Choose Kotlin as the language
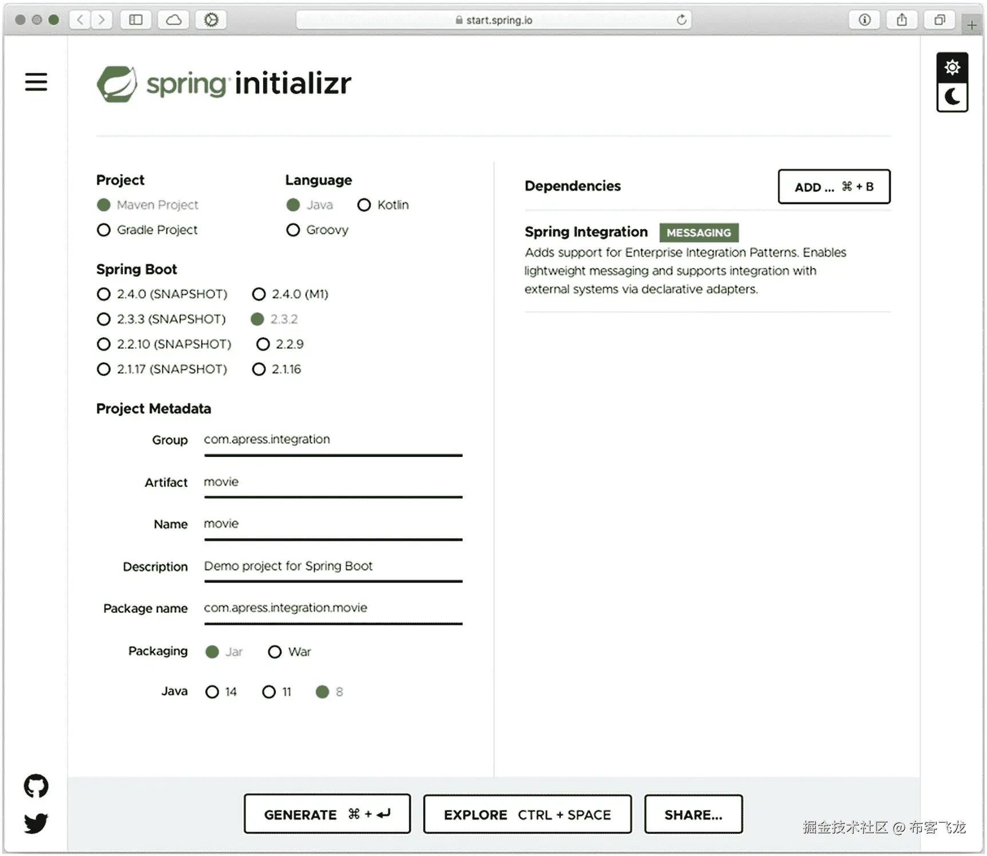Image resolution: width=987 pixels, height=856 pixels. pyautogui.click(x=364, y=205)
